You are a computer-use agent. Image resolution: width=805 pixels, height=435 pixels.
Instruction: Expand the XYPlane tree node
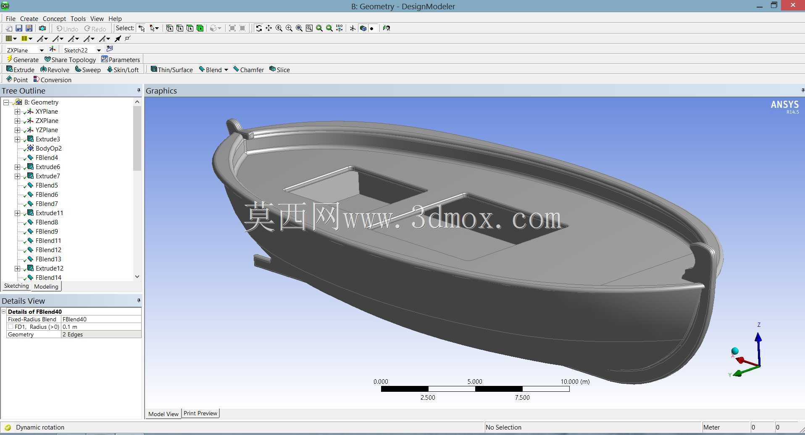click(x=17, y=112)
